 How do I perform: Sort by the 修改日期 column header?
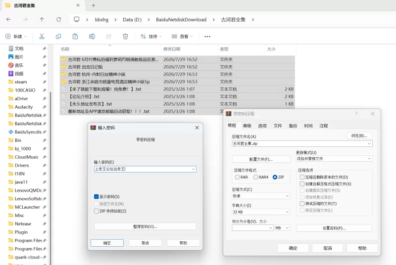tap(172, 49)
